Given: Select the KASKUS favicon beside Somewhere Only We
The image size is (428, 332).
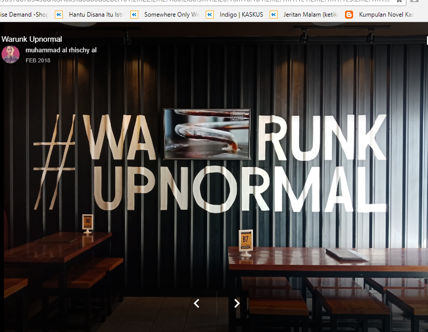Looking at the screenshot, I should (134, 15).
